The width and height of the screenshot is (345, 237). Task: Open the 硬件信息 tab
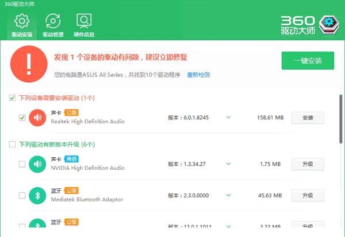84,25
